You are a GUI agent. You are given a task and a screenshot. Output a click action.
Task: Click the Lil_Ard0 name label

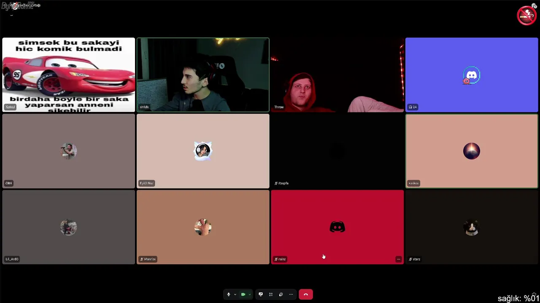[x=12, y=259]
